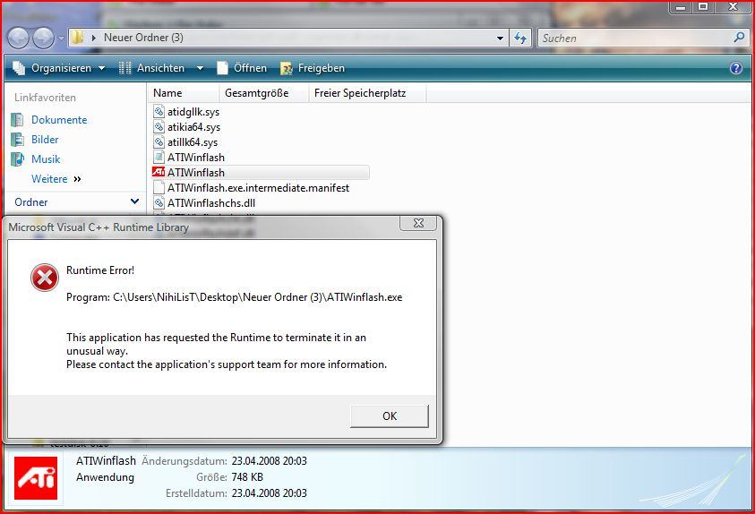
Task: Click the refresh button next to address bar
Action: tap(520, 38)
